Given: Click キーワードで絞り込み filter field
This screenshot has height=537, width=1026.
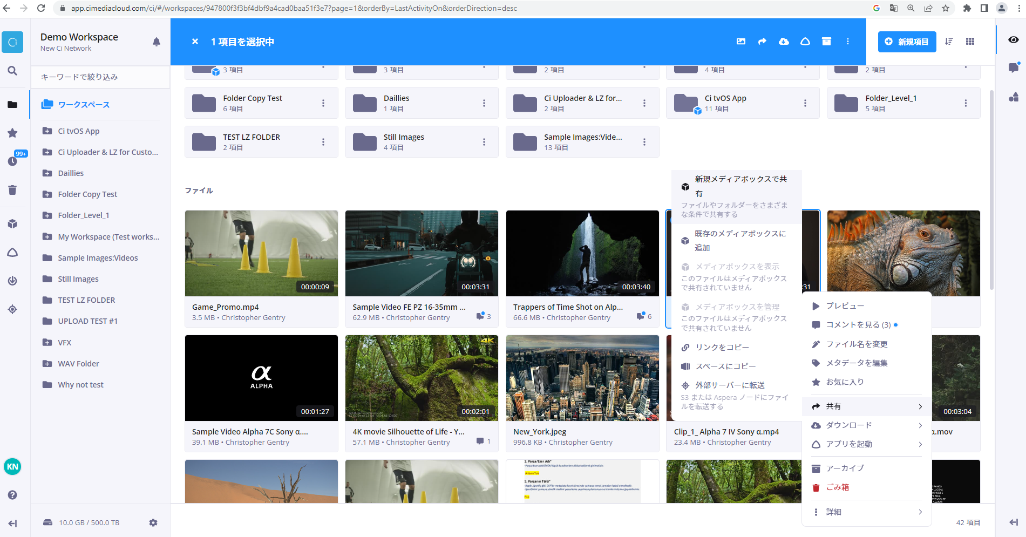Looking at the screenshot, I should tap(100, 77).
